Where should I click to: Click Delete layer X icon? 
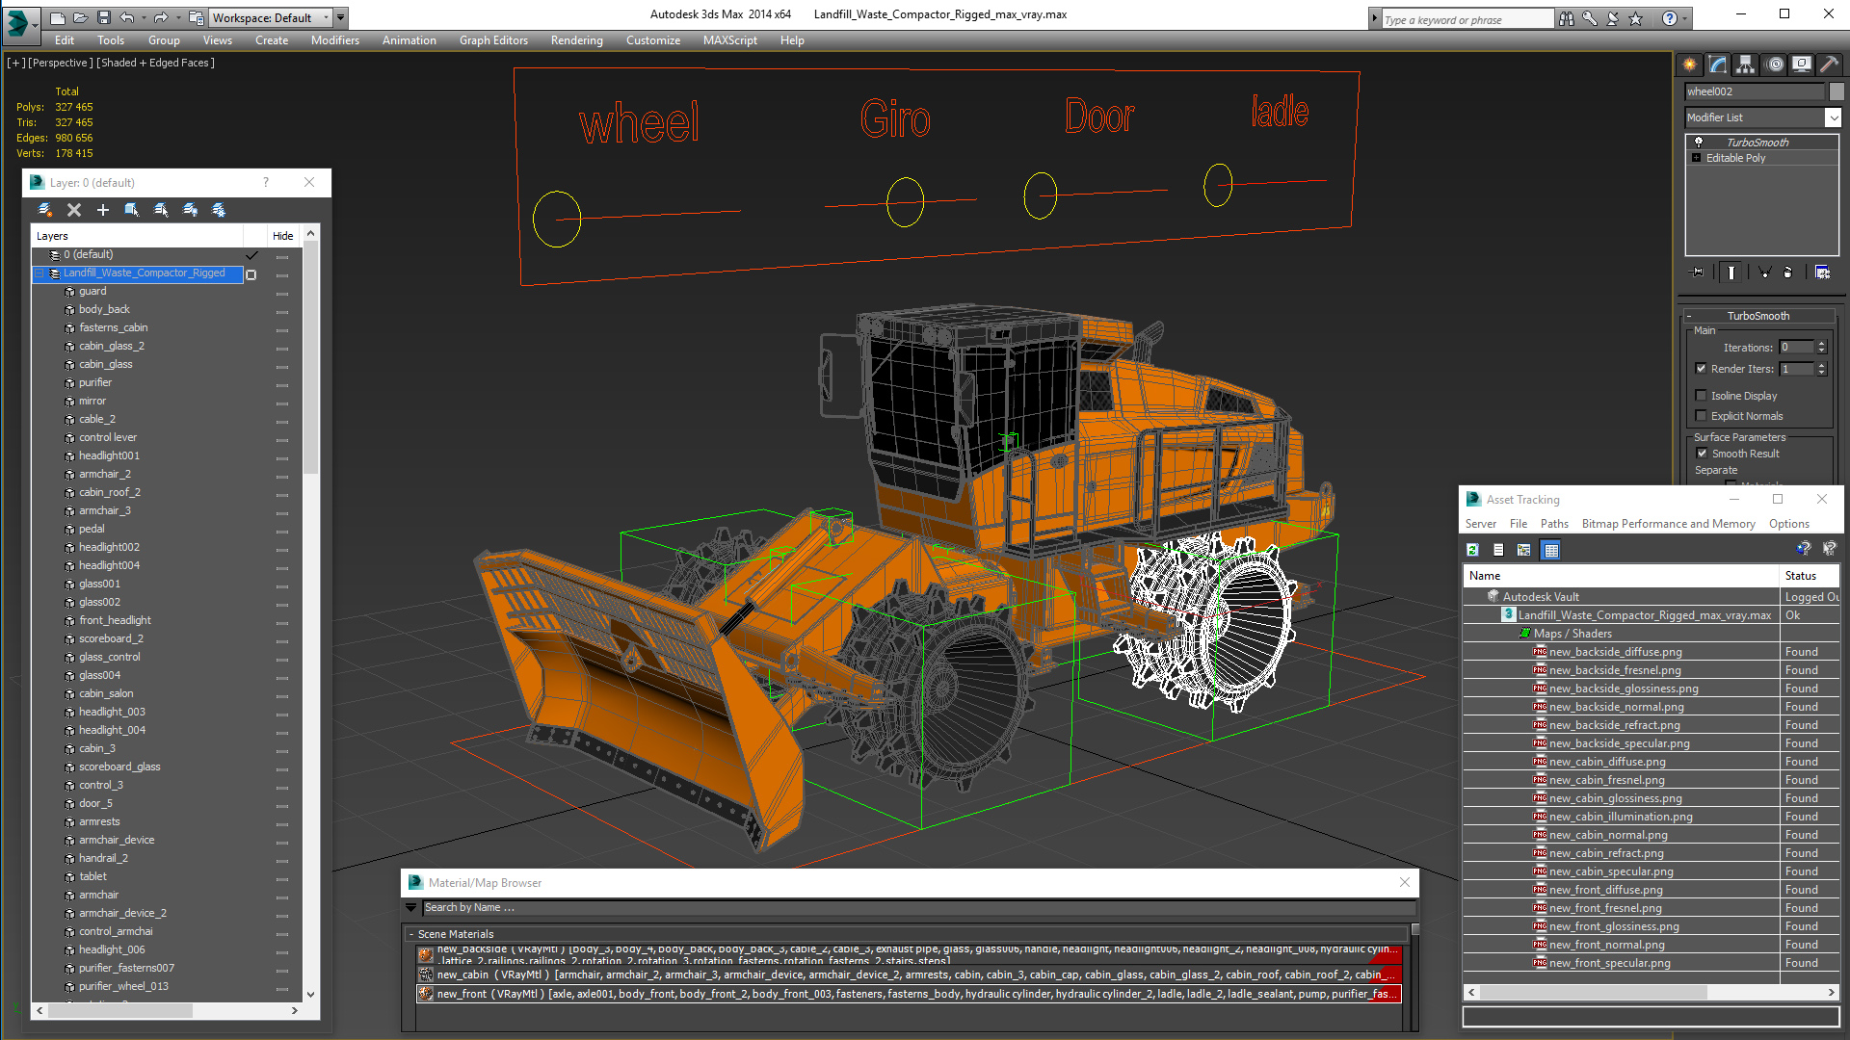coord(74,210)
